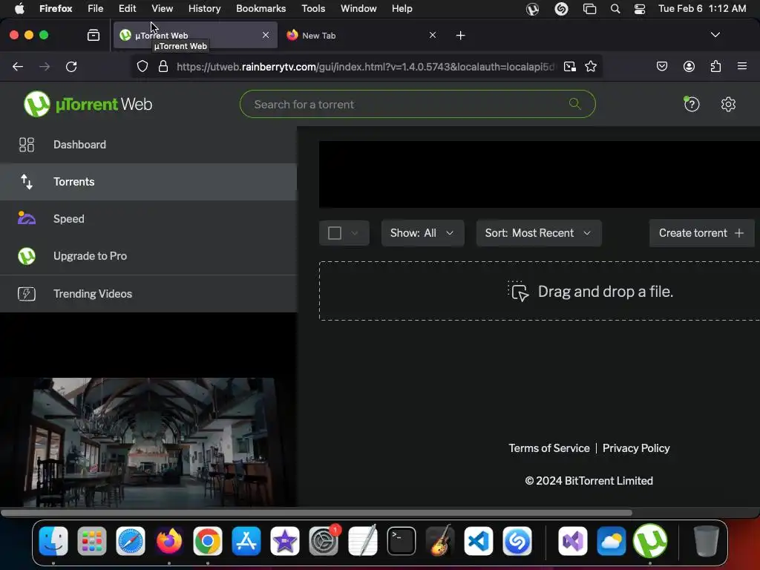Viewport: 760px width, 570px height.
Task: Click the Create torrent button
Action: (x=702, y=233)
